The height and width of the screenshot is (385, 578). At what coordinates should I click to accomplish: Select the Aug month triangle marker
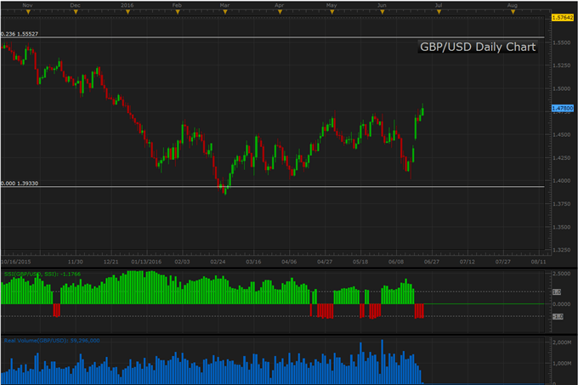coord(513,12)
